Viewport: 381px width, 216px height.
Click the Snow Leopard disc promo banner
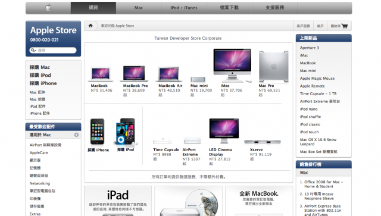(x=189, y=201)
